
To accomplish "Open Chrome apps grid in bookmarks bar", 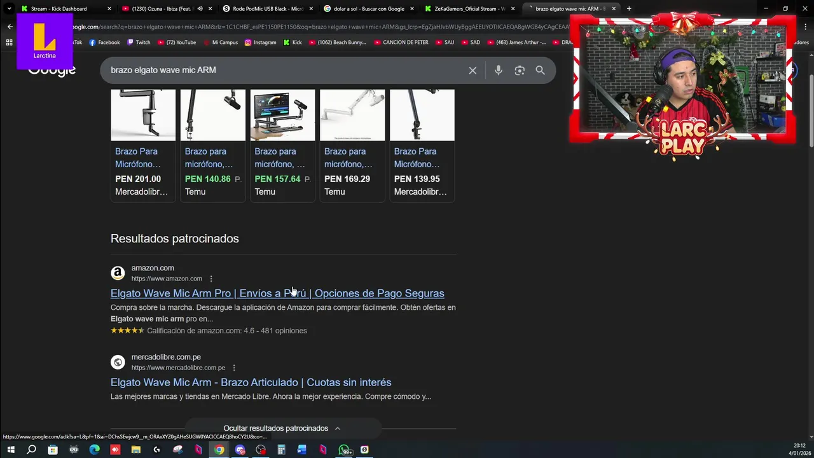I will pyautogui.click(x=9, y=43).
